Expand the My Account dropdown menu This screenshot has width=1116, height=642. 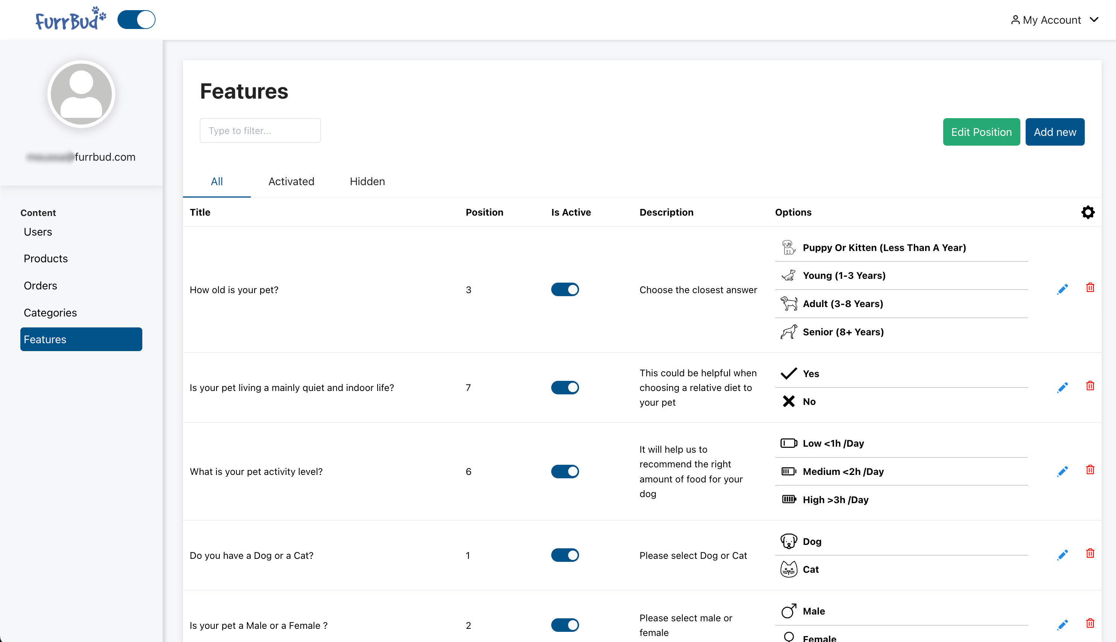point(1054,19)
